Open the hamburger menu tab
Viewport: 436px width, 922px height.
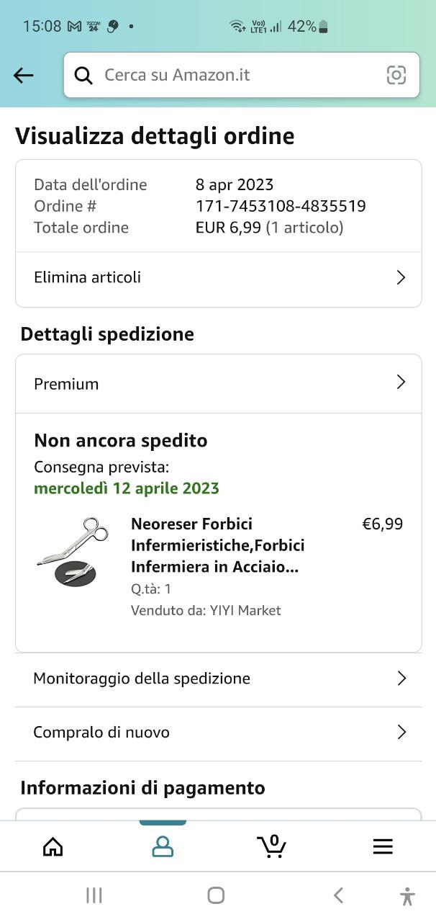(x=383, y=846)
